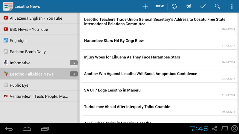Read the SA U17 Edge Lesotho in Maseru article
The image size is (239, 134).
point(112,90)
